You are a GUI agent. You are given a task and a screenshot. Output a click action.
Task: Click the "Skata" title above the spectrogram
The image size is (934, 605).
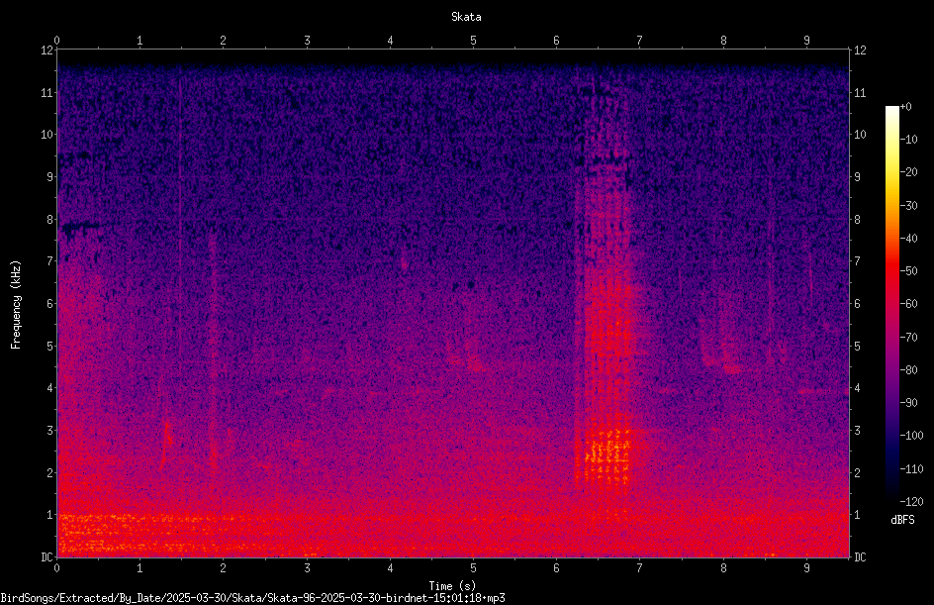(x=466, y=17)
